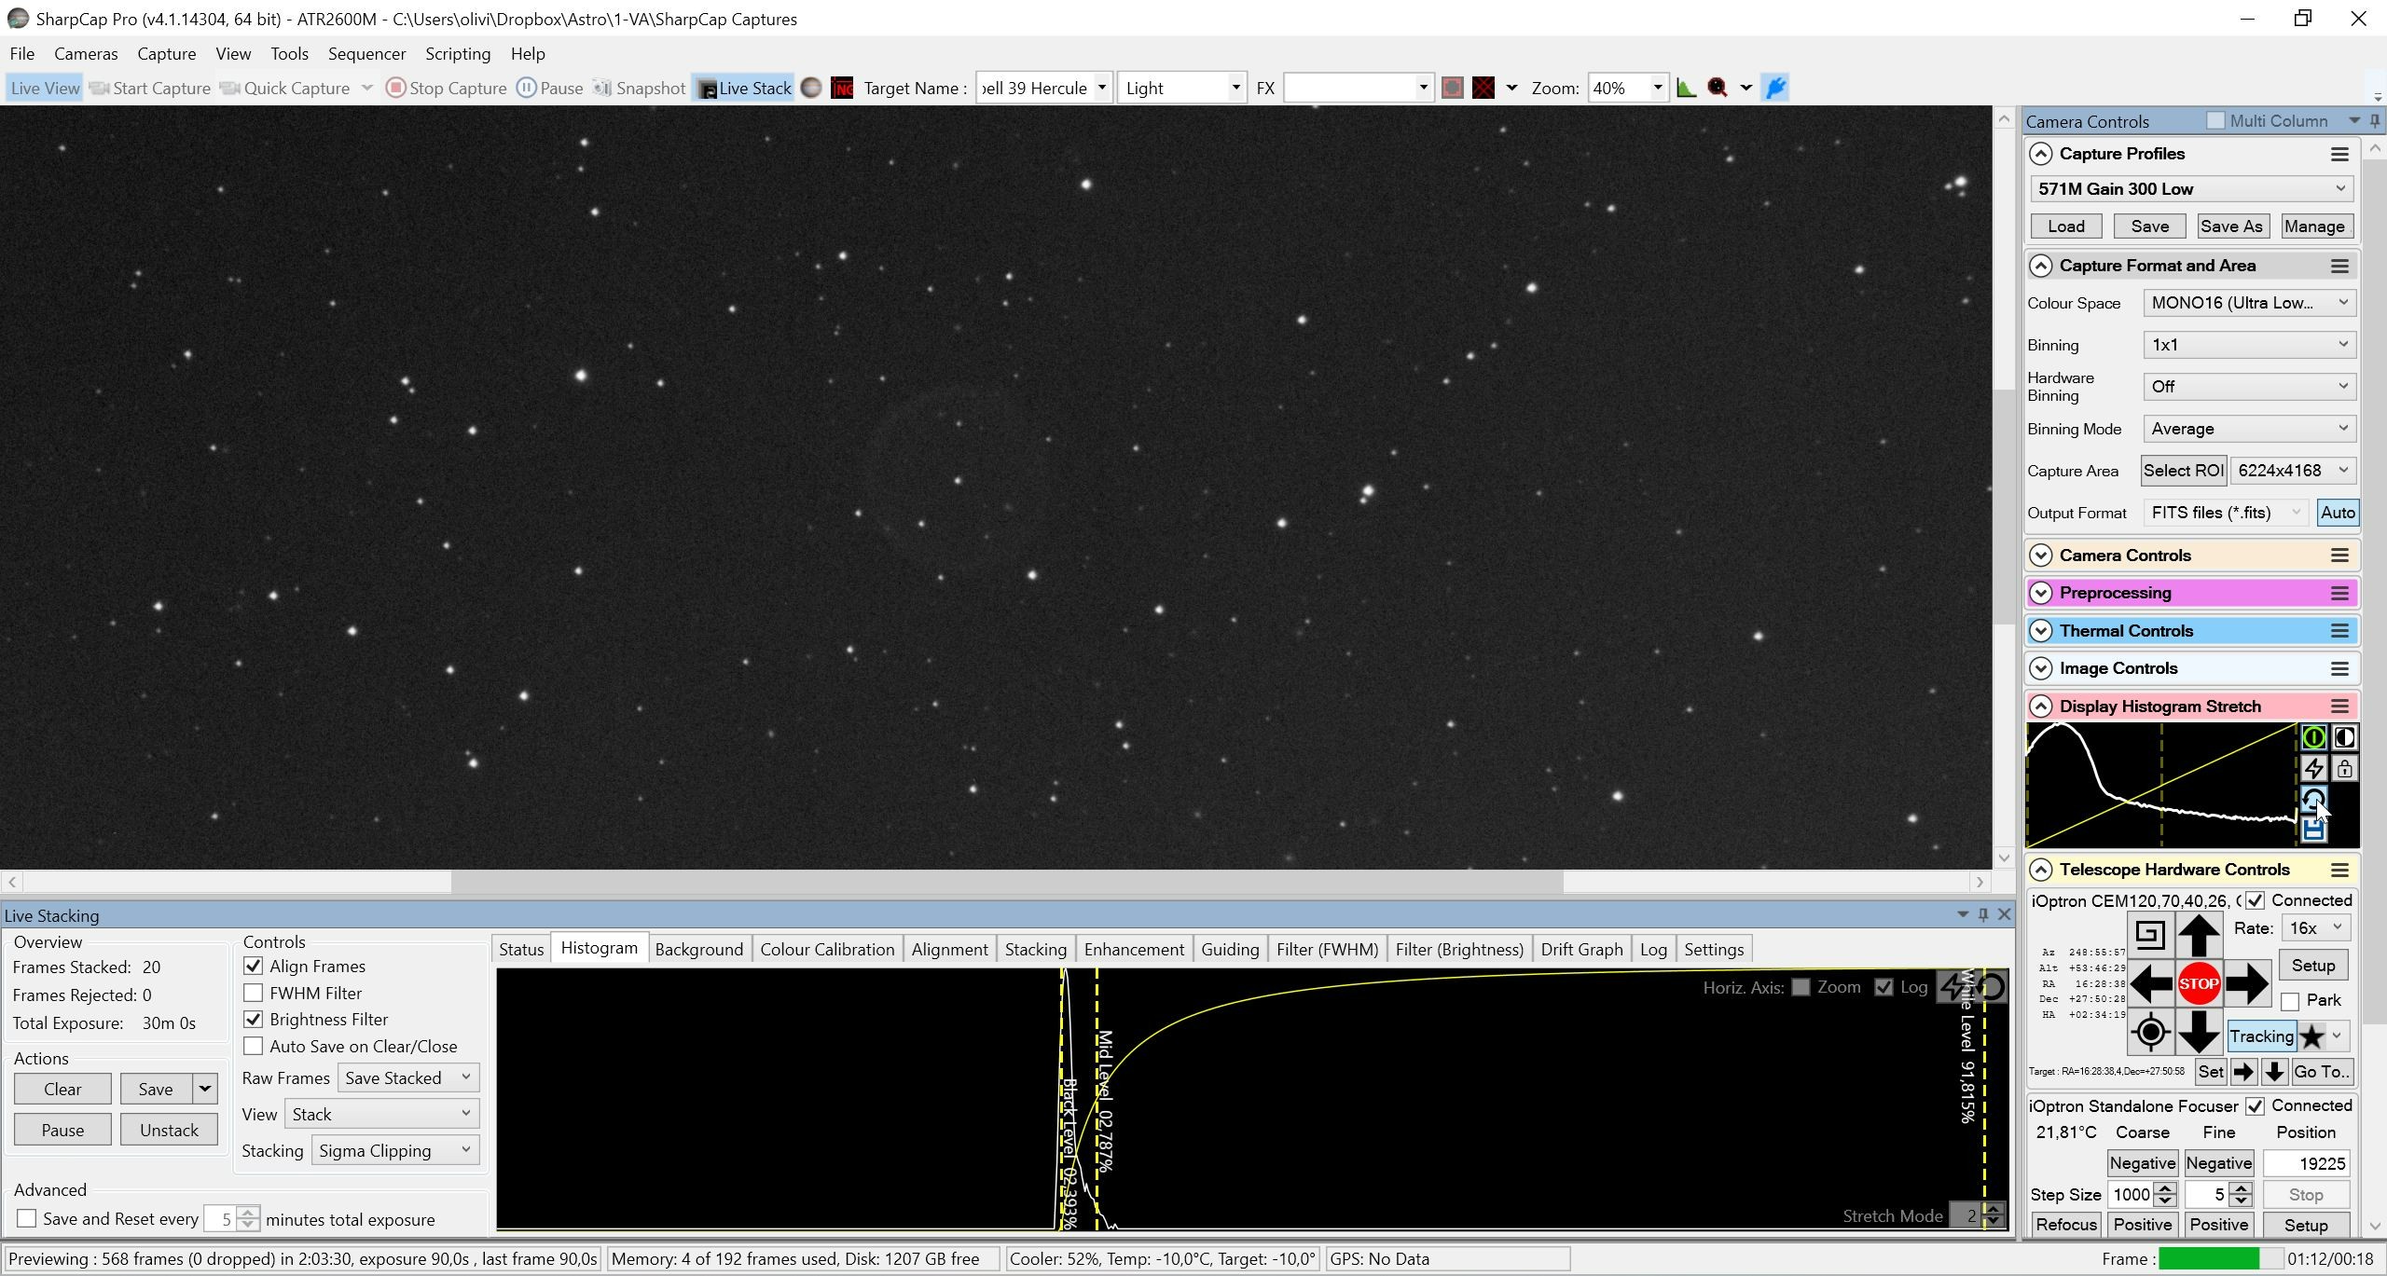Click the Save As profile button
Screen dimensions: 2387x1276
(x=2230, y=226)
